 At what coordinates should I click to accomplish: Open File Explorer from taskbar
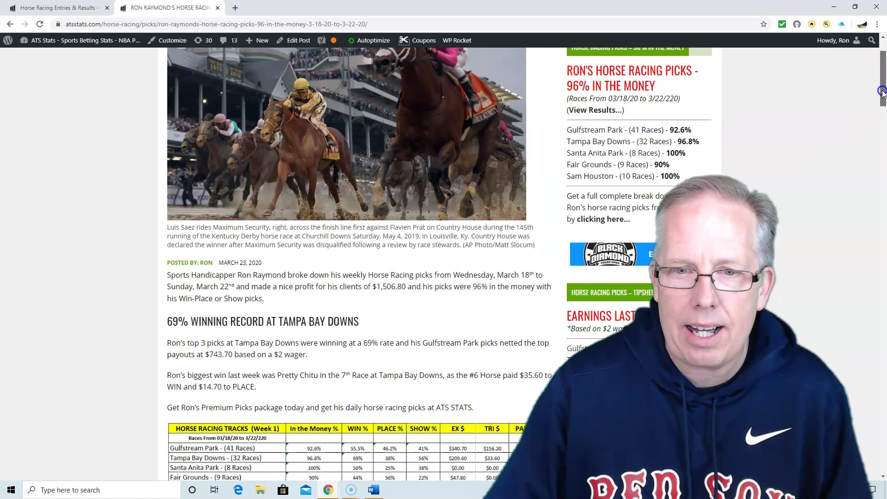[x=260, y=490]
